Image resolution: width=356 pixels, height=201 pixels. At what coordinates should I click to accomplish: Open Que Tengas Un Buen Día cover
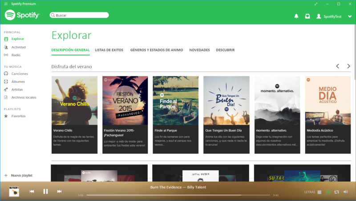[227, 100]
